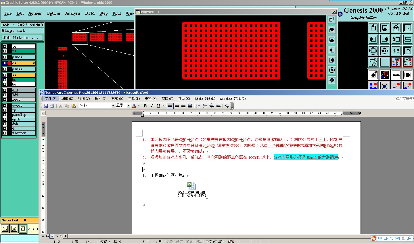The image size is (414, 244).
Task: Open the font size dropdown in Word
Action: [129, 106]
